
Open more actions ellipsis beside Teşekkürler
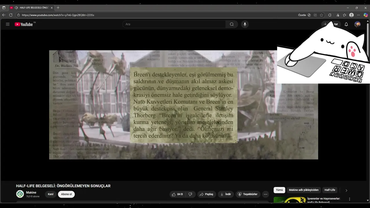(265, 194)
